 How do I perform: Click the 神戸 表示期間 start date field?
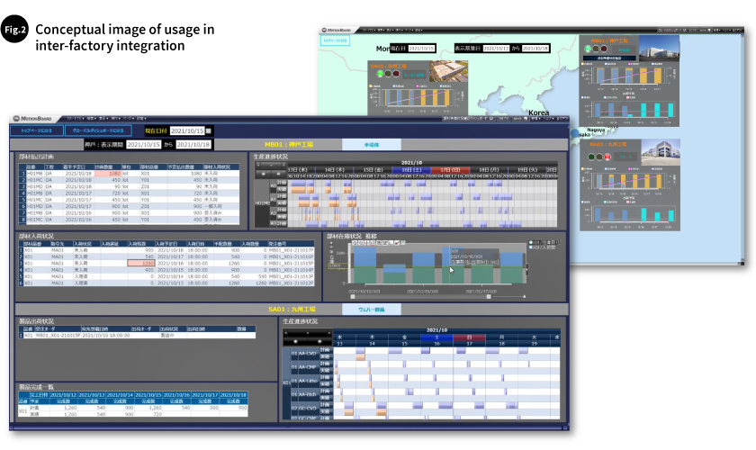click(x=144, y=144)
